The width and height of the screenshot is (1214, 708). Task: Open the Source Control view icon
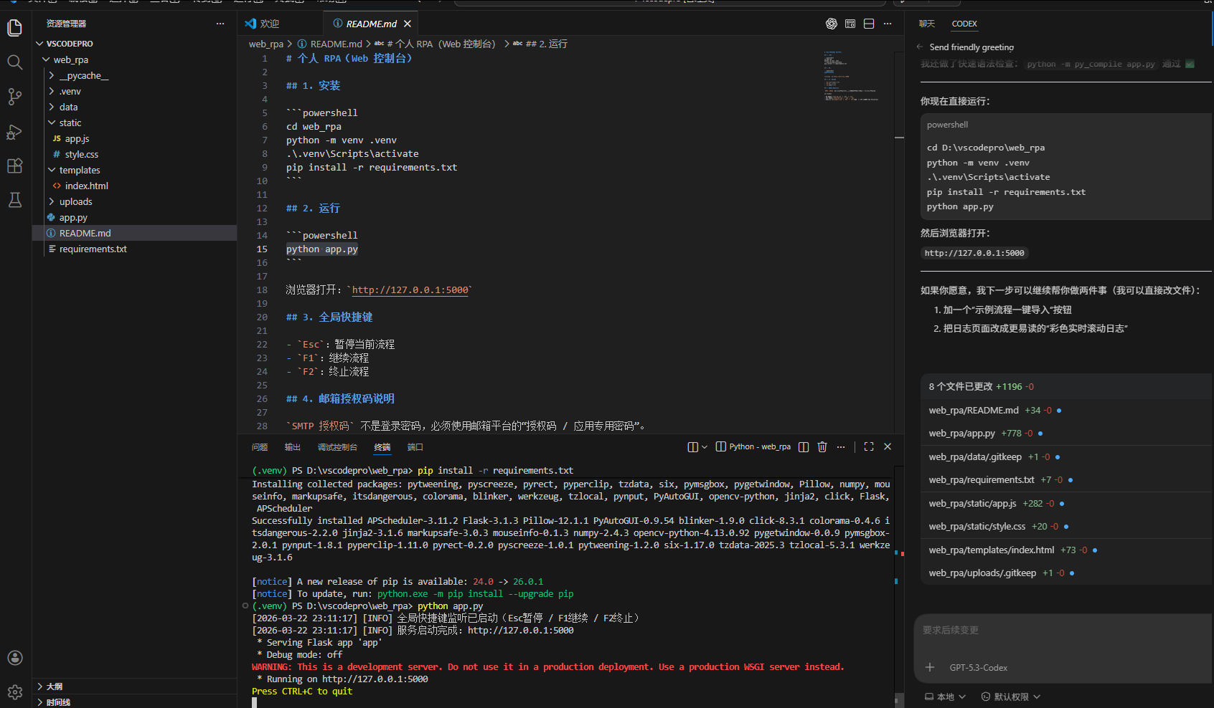point(14,97)
